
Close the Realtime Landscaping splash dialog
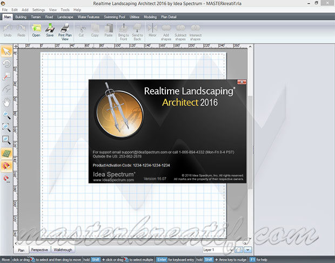pyautogui.click(x=242, y=82)
